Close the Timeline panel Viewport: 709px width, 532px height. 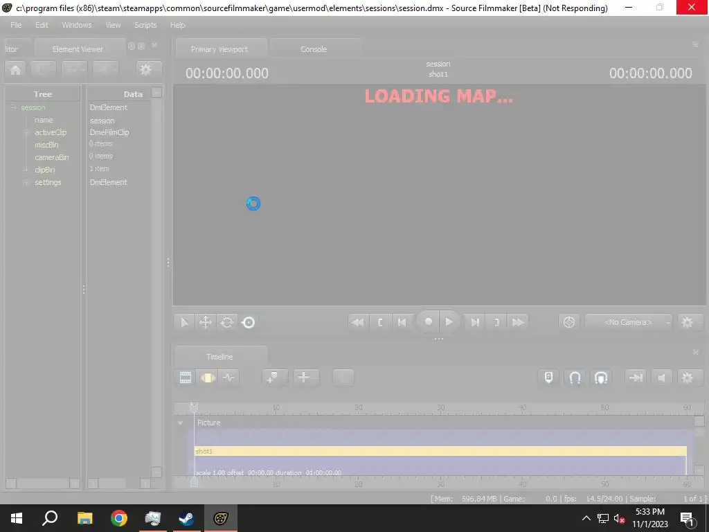(x=696, y=353)
